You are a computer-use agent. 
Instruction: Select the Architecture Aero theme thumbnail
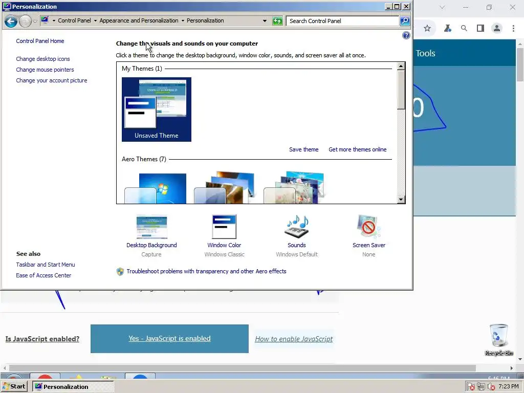pos(225,188)
